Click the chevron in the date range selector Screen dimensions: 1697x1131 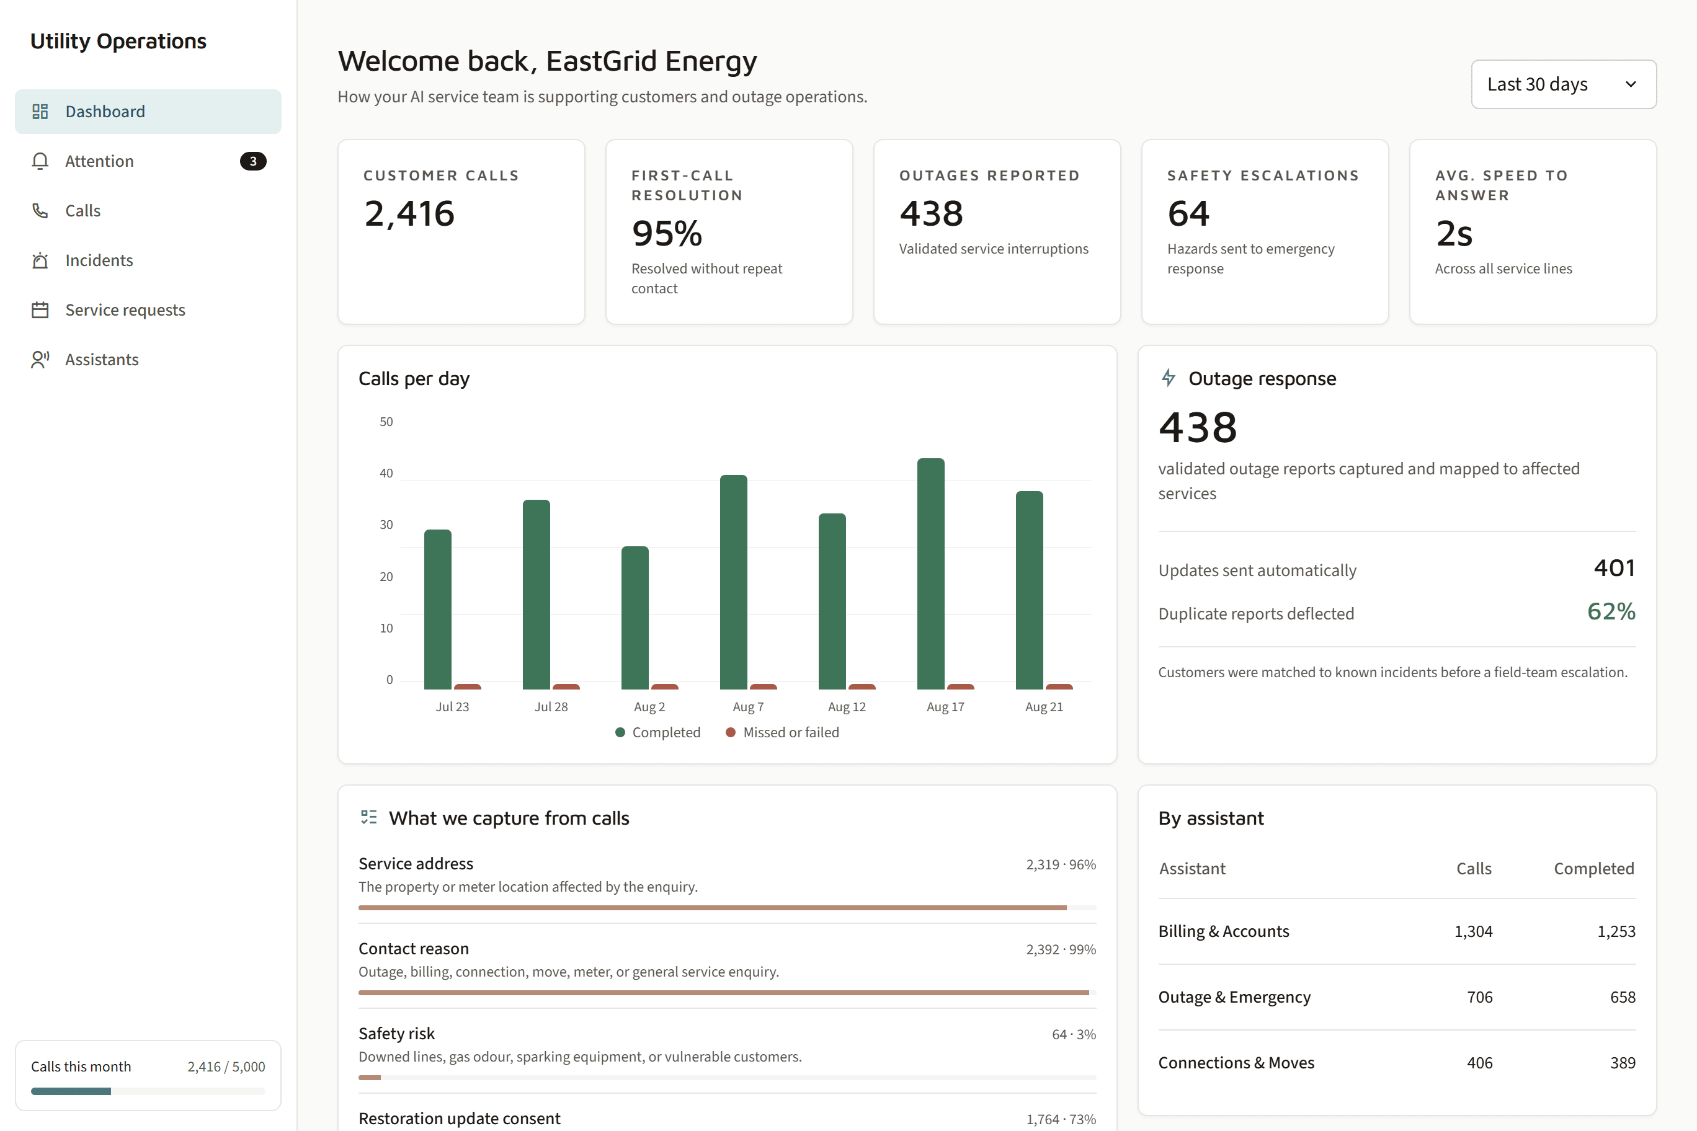(x=1631, y=84)
